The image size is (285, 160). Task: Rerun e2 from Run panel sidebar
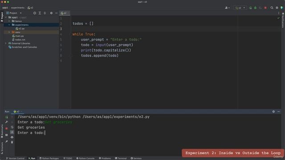7,117
